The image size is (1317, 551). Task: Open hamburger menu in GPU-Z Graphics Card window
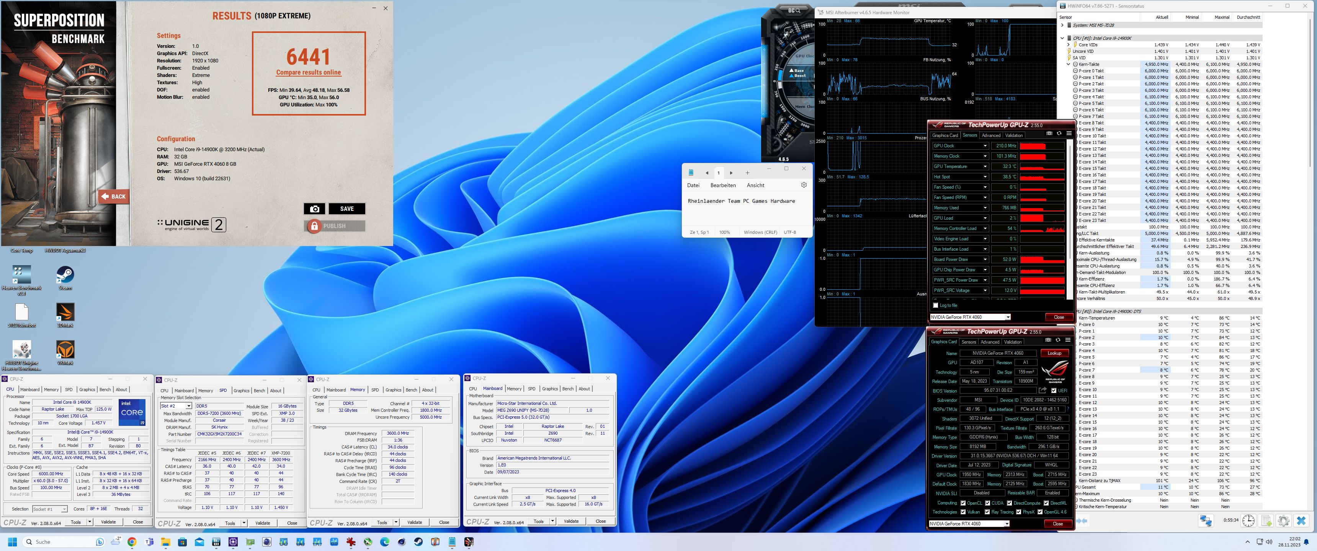1067,340
